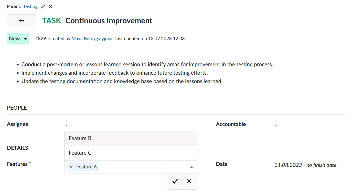Open the Testing parent work package

(x=30, y=6)
